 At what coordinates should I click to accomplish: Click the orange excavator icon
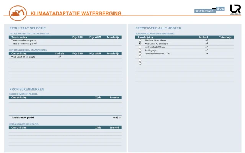(x=18, y=13)
